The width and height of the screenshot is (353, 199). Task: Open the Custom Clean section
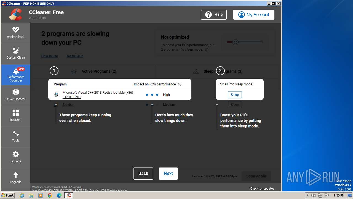point(16,54)
